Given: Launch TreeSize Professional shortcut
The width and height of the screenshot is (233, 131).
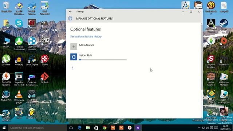Looking at the screenshot, I should 19,44.
